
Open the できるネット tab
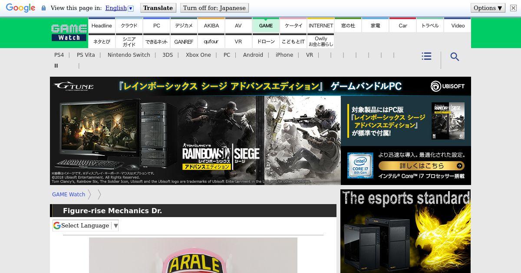click(156, 42)
